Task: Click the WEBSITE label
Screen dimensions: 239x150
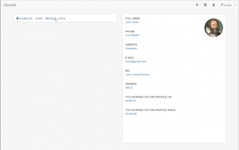Action: (x=131, y=45)
